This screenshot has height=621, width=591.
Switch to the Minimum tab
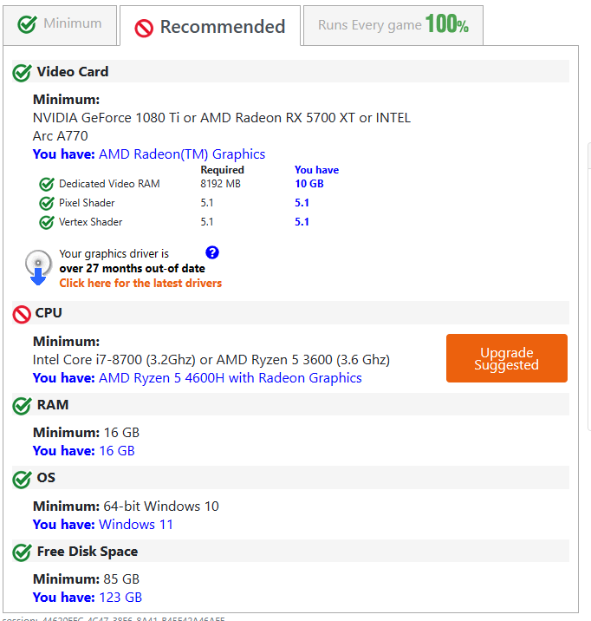[60, 24]
